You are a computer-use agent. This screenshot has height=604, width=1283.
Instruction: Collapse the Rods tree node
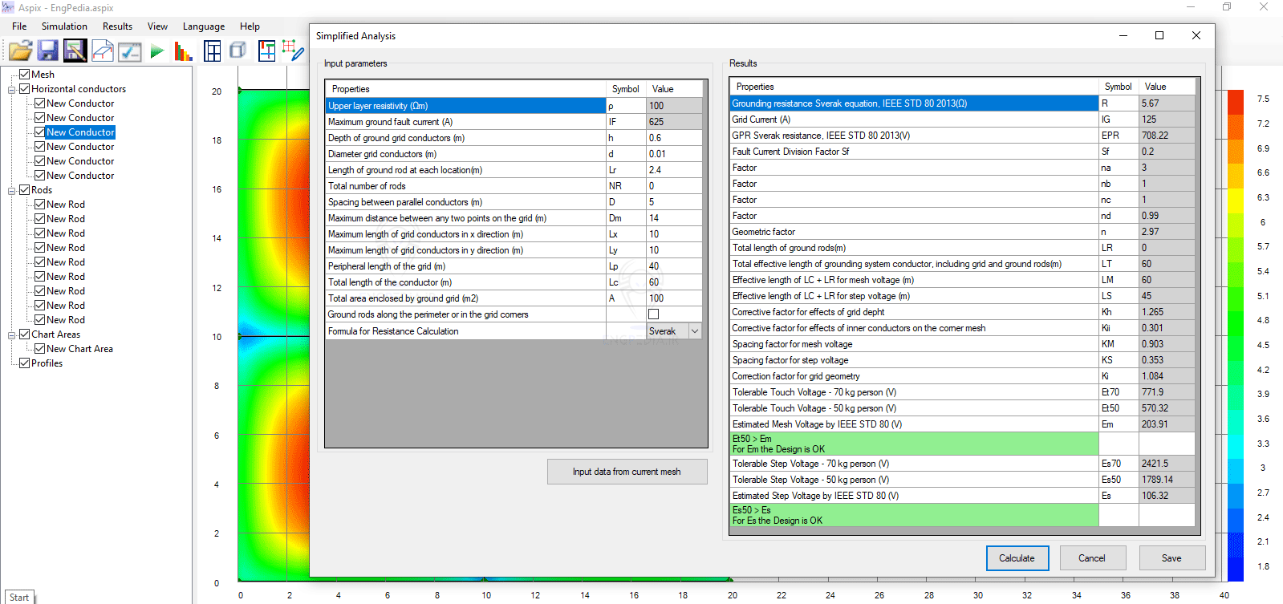(x=12, y=190)
